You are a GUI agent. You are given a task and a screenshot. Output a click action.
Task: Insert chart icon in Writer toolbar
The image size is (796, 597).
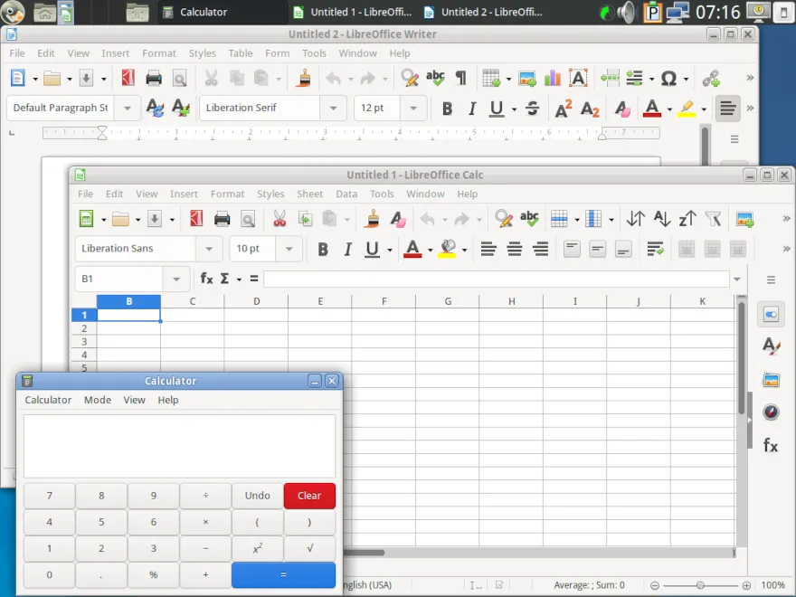coord(553,78)
